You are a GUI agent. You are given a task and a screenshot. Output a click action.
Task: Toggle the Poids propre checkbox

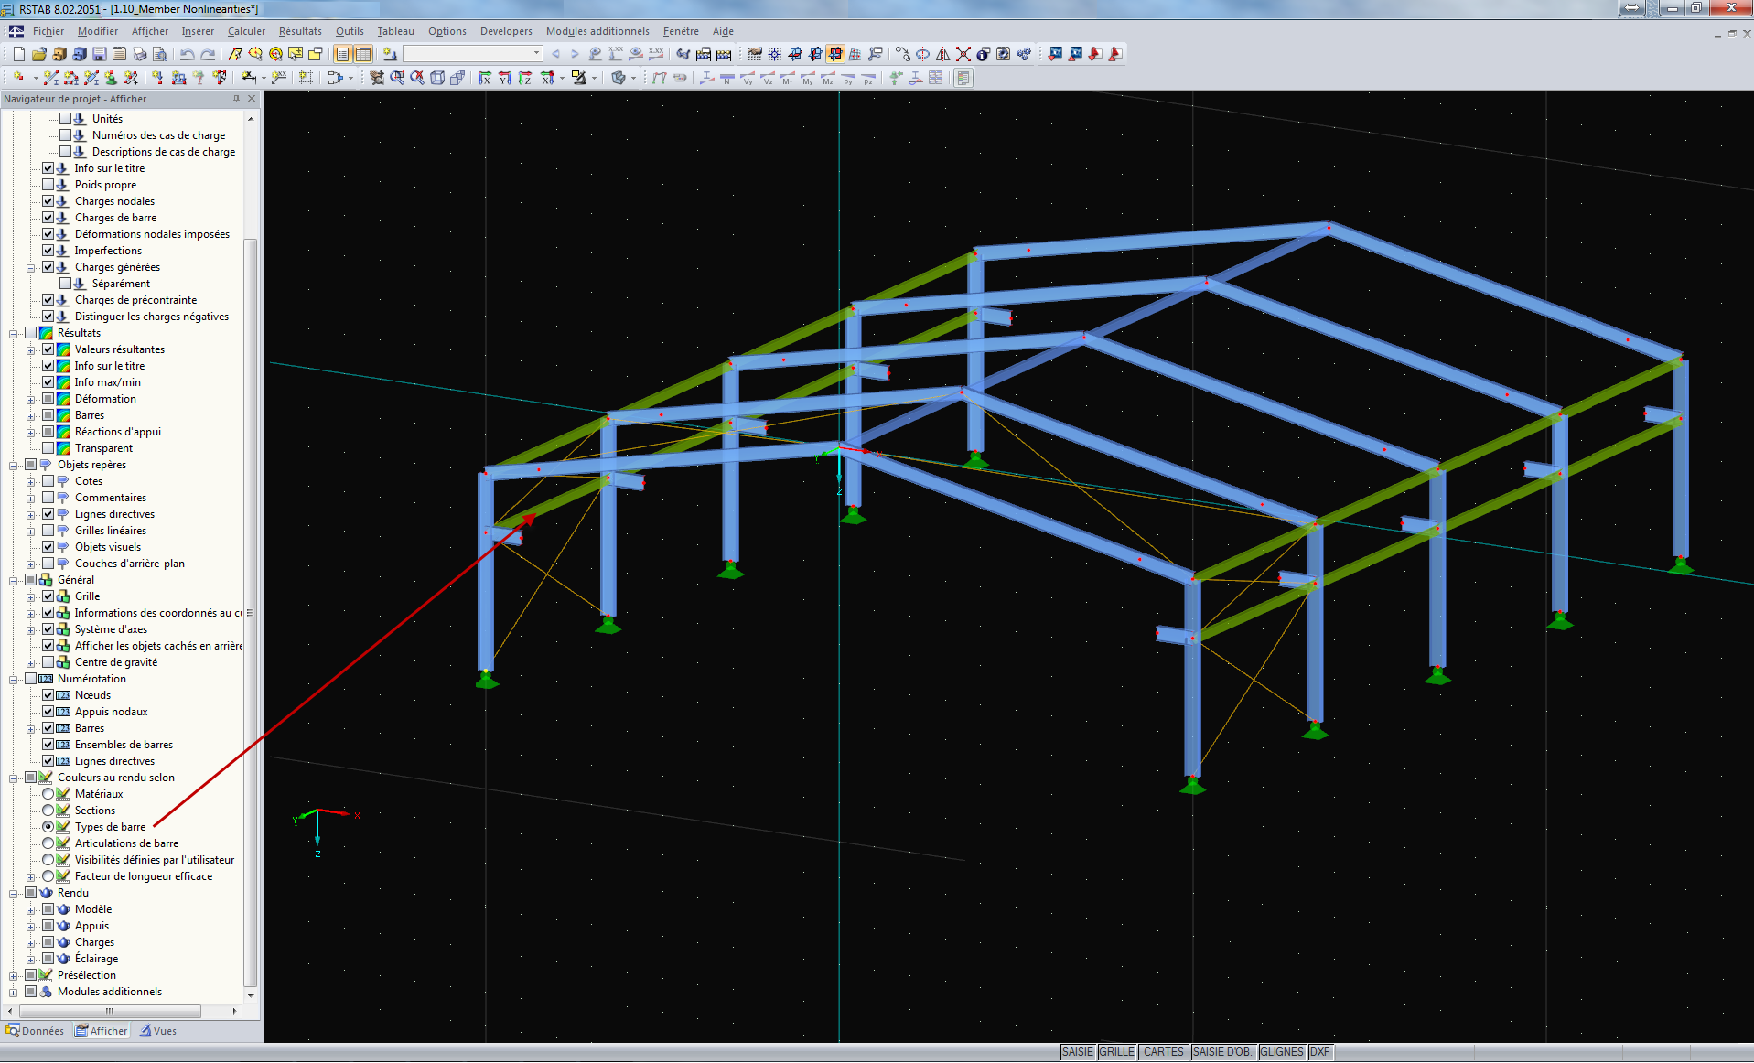pos(48,185)
